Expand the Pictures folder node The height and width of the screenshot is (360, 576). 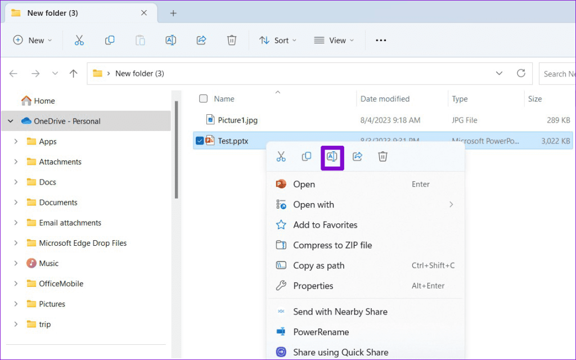tap(16, 304)
